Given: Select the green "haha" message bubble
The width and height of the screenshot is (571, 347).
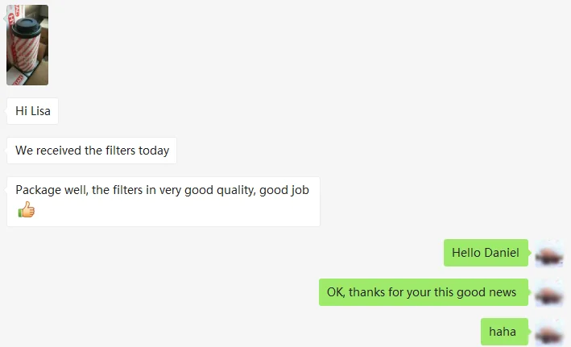Looking at the screenshot, I should (x=503, y=332).
